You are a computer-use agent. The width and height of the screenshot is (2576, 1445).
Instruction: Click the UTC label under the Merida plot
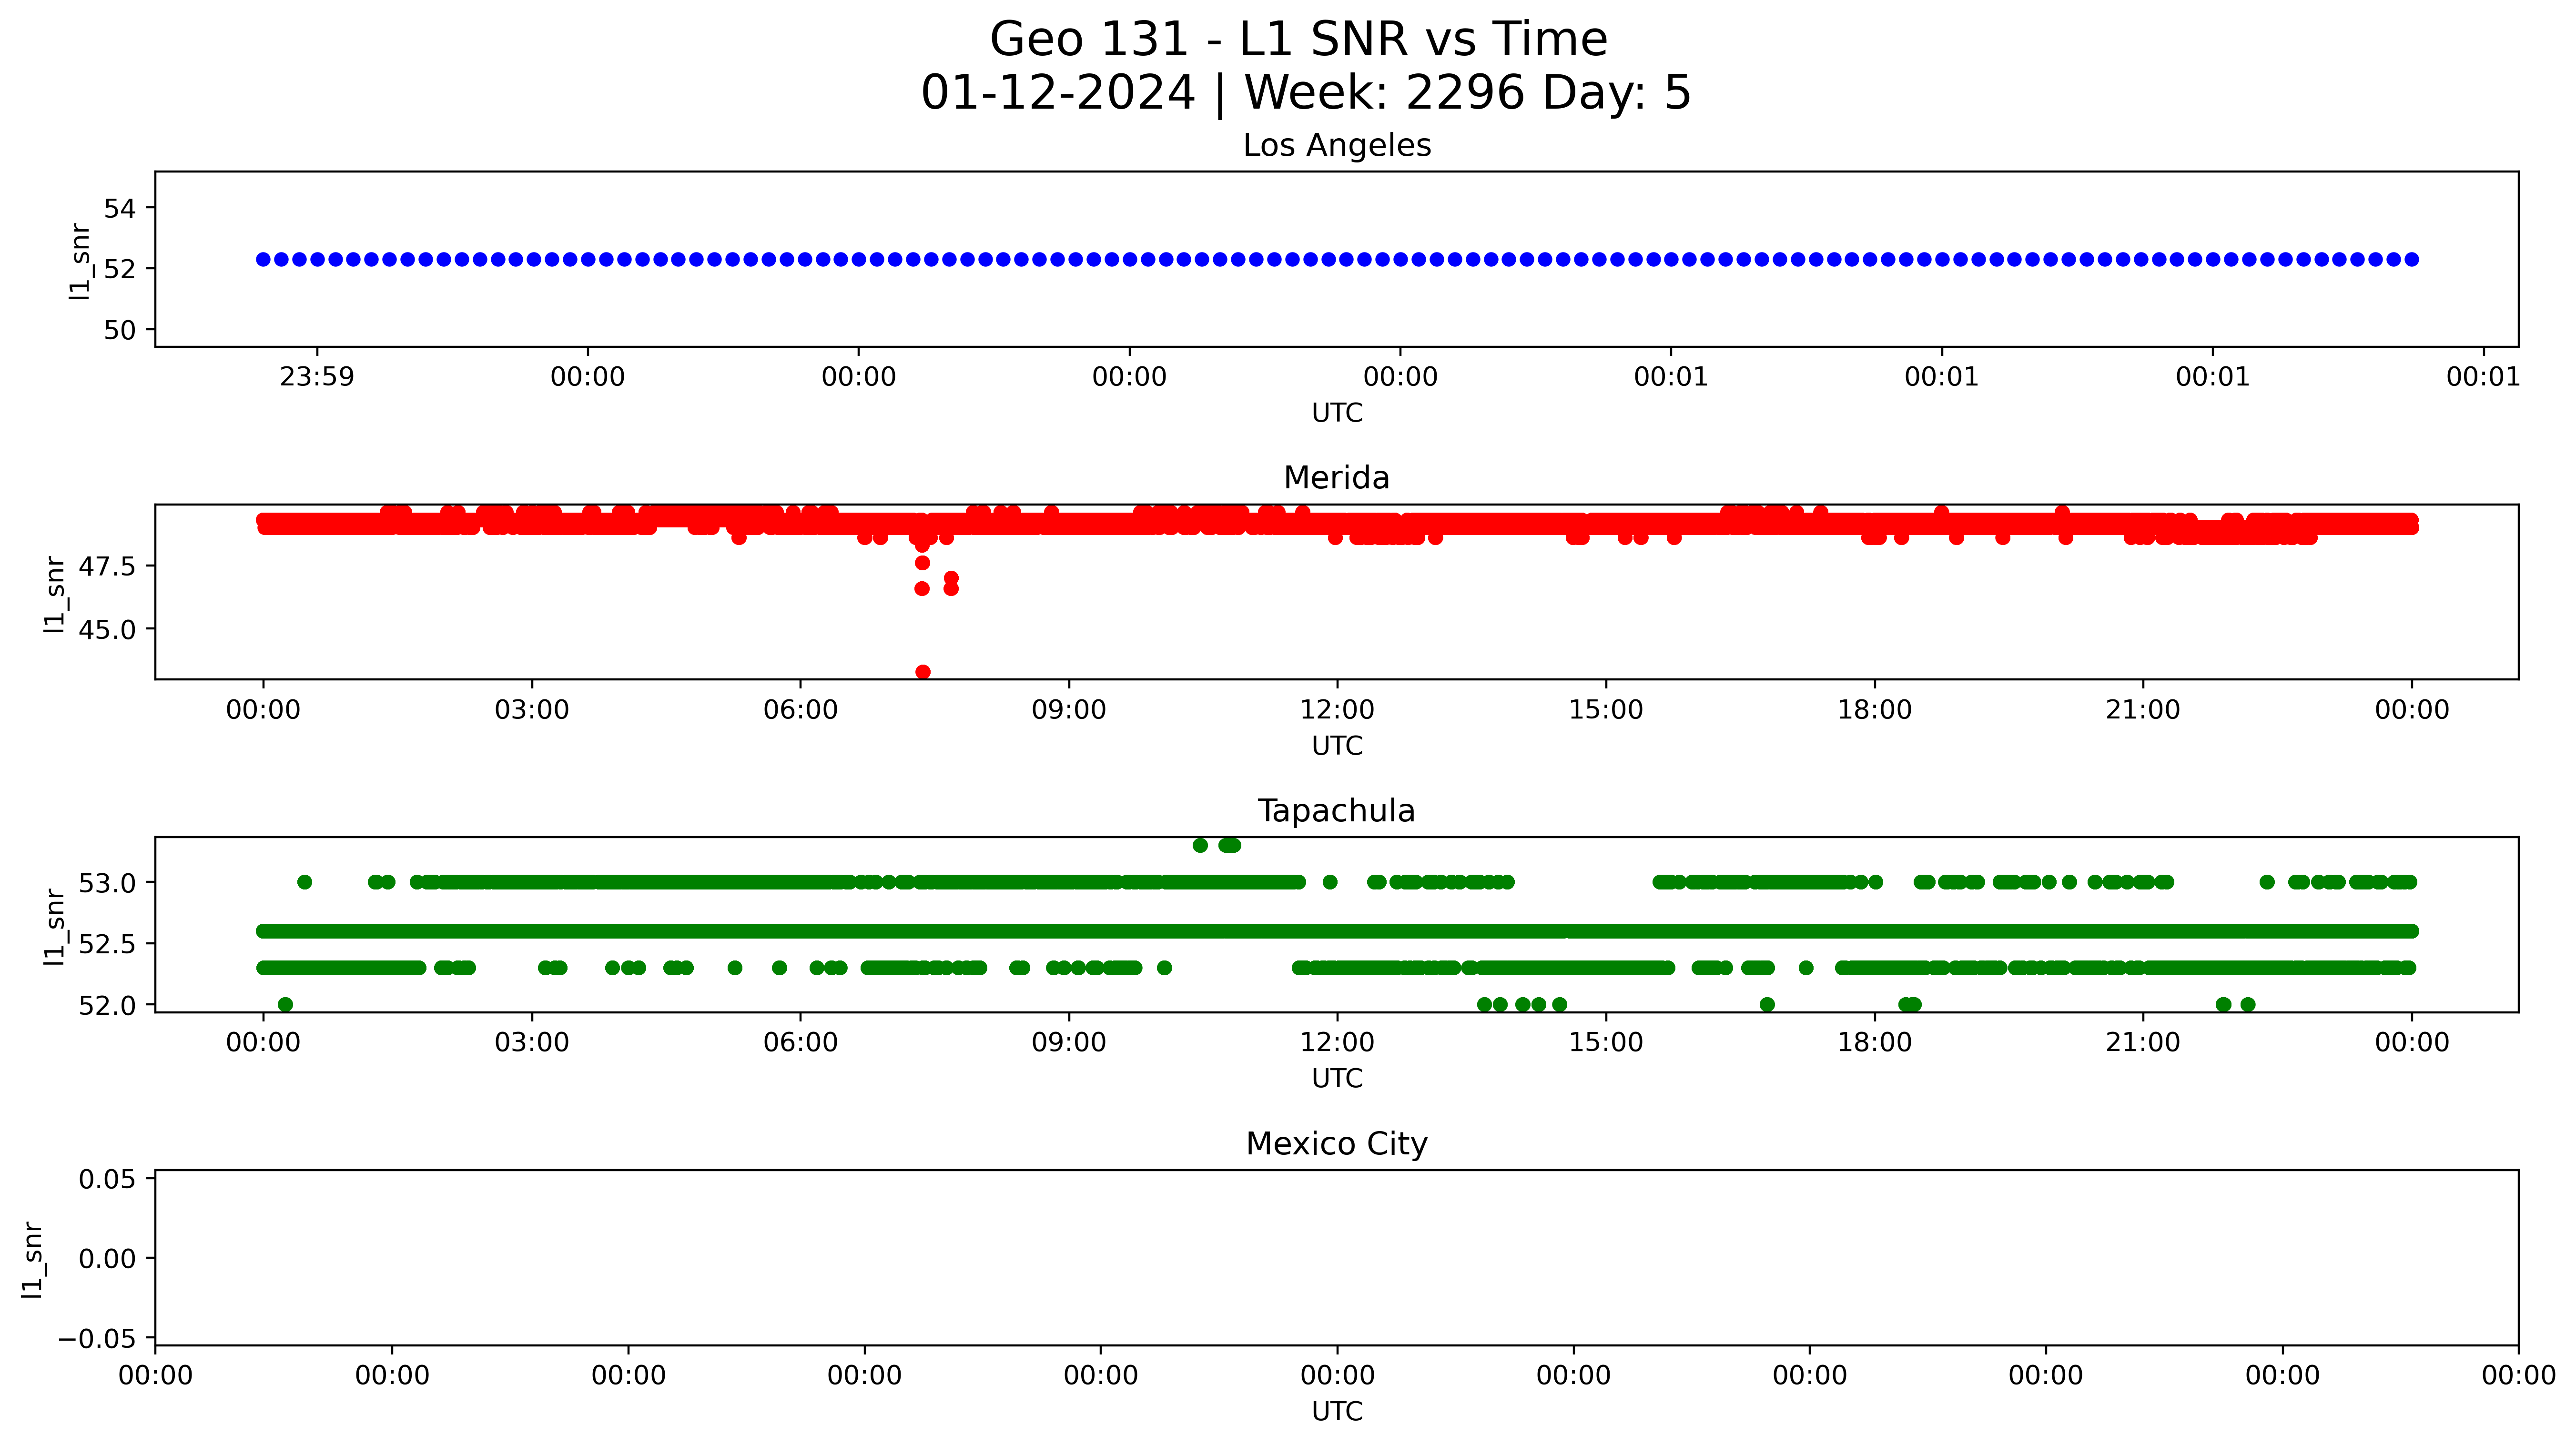coord(1337,746)
